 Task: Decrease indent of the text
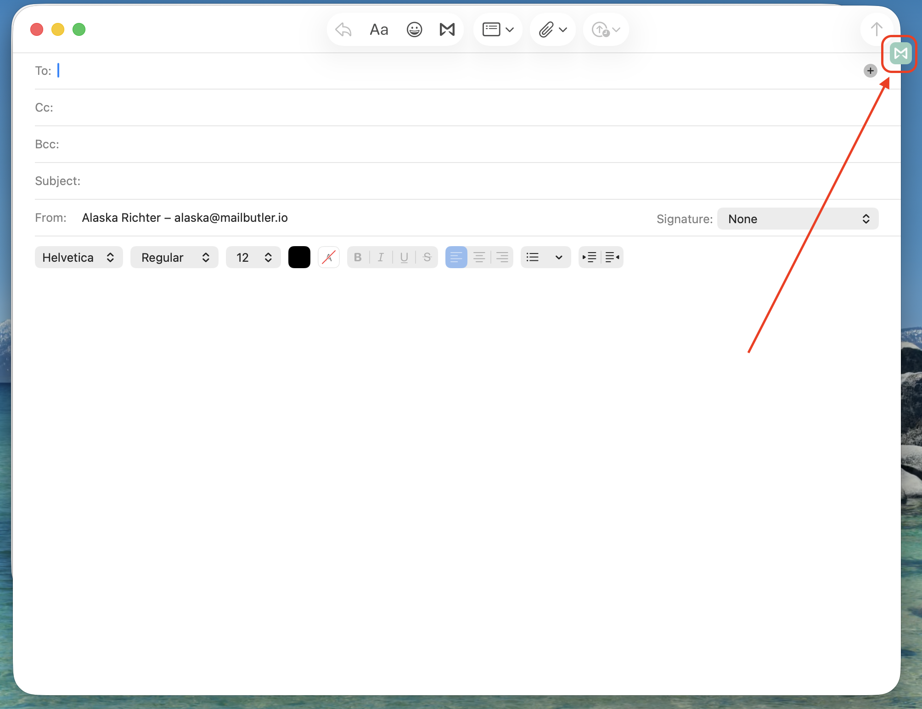(x=613, y=257)
